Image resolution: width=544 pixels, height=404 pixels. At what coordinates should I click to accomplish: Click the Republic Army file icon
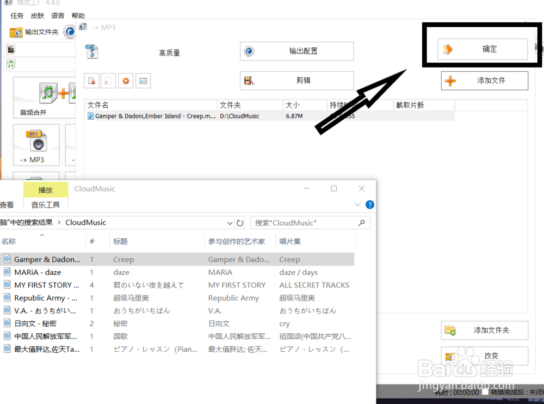[x=7, y=298]
